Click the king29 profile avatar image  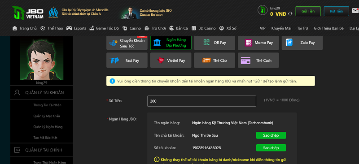41,59
